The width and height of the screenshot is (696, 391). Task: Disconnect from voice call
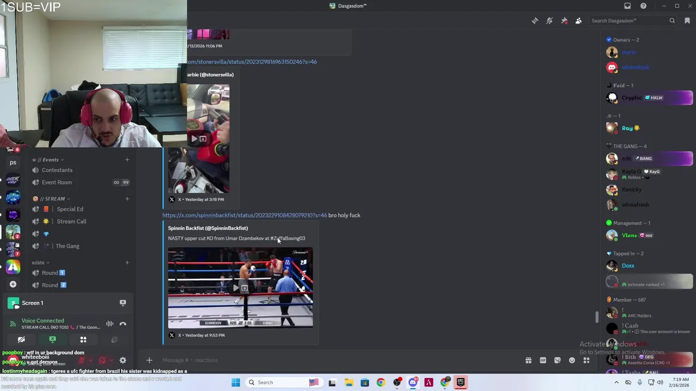click(123, 324)
